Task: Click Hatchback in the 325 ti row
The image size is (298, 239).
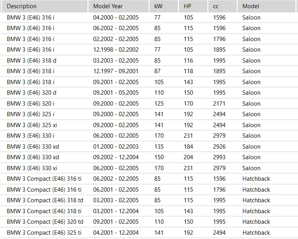Action: [x=256, y=232]
